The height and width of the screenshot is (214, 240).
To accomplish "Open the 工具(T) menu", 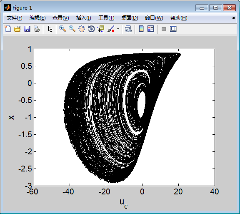I will pyautogui.click(x=106, y=18).
